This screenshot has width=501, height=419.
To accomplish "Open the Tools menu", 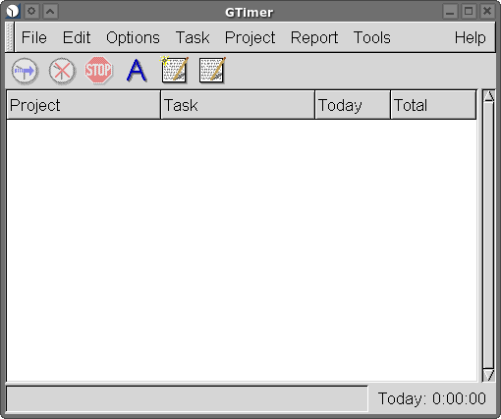I will click(372, 37).
